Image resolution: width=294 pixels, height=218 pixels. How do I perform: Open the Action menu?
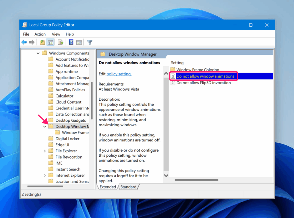(x=40, y=34)
